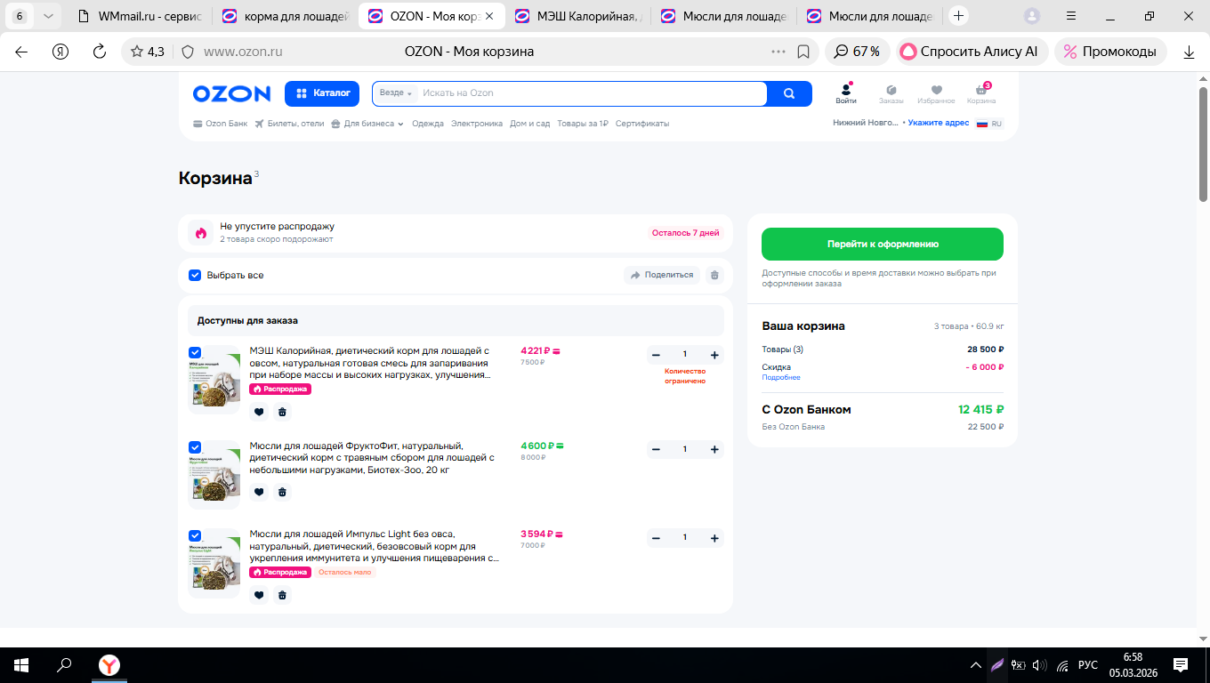Image resolution: width=1210 pixels, height=683 pixels.
Task: Click the Искать на Ozon search field
Action: coord(591,93)
